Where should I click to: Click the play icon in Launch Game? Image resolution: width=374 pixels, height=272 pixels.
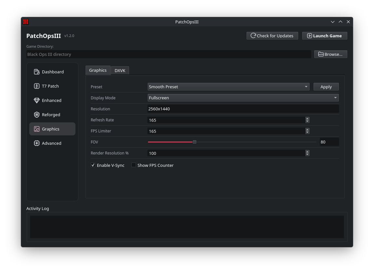click(309, 36)
